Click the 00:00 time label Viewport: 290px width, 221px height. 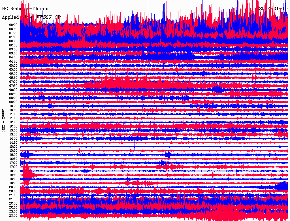click(13, 25)
